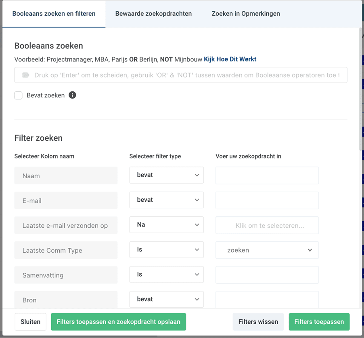Screen dimensions: 364x338
Task: Enable the Bevat zoeken checkbox
Action: point(18,95)
